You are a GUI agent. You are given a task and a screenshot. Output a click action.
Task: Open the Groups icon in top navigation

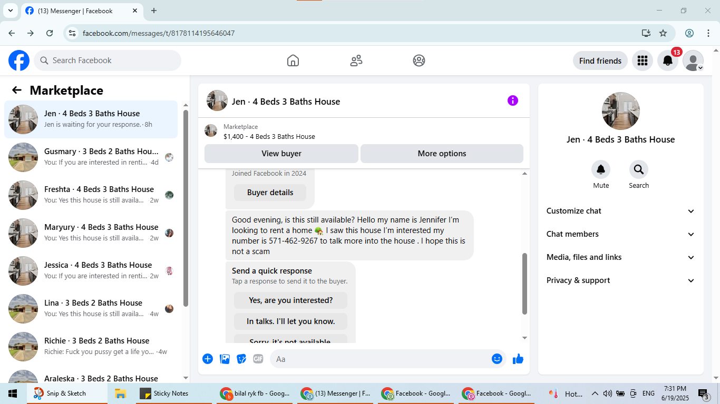tap(419, 60)
